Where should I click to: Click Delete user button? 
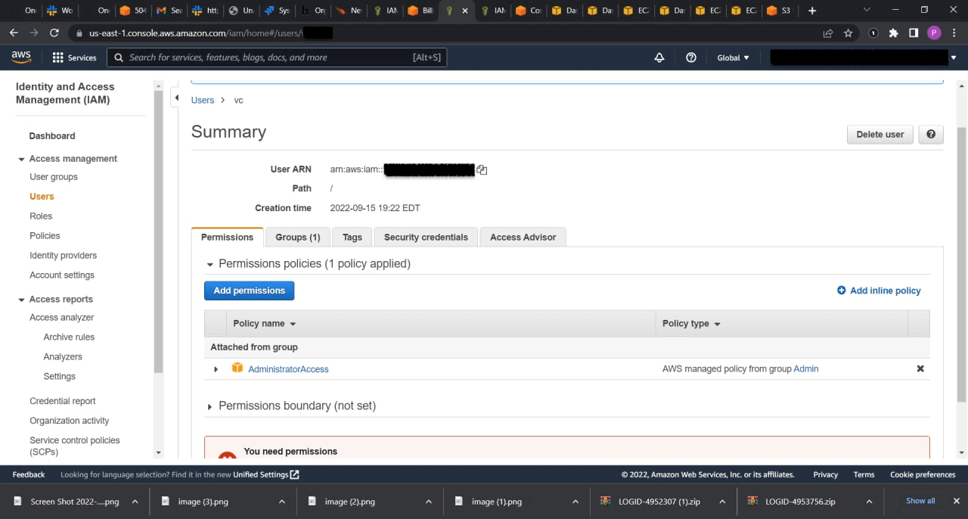click(880, 135)
